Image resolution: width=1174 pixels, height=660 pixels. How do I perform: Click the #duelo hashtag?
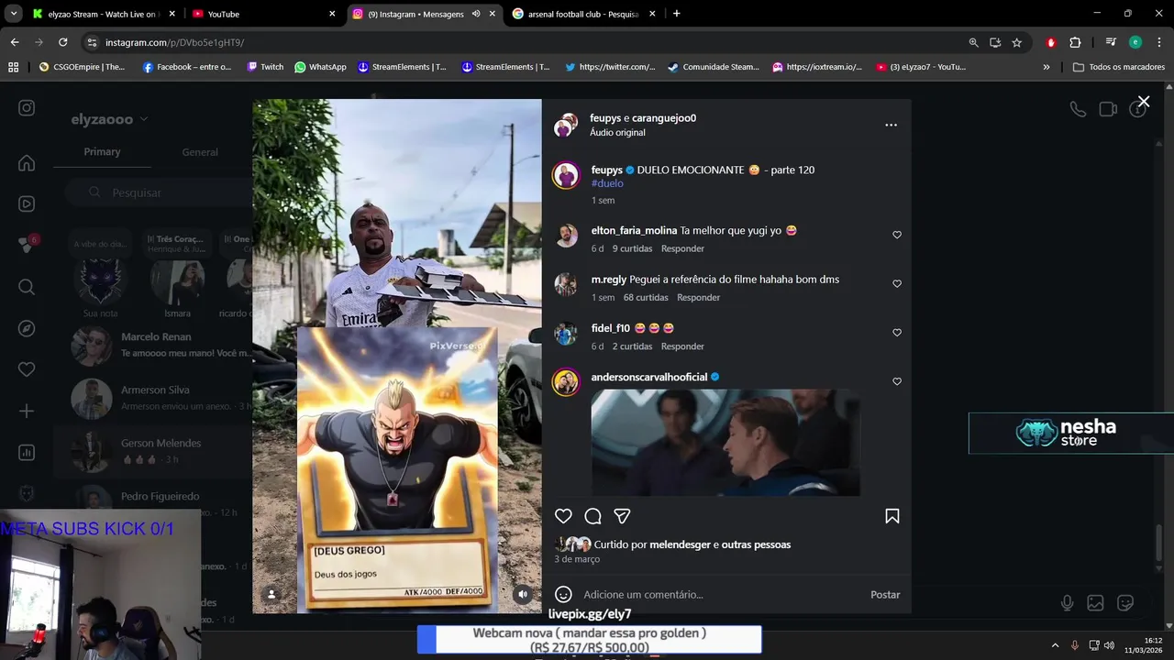coord(607,183)
